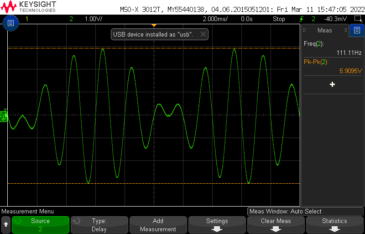
Task: Toggle channel 1 in status bar
Action: coord(27,19)
